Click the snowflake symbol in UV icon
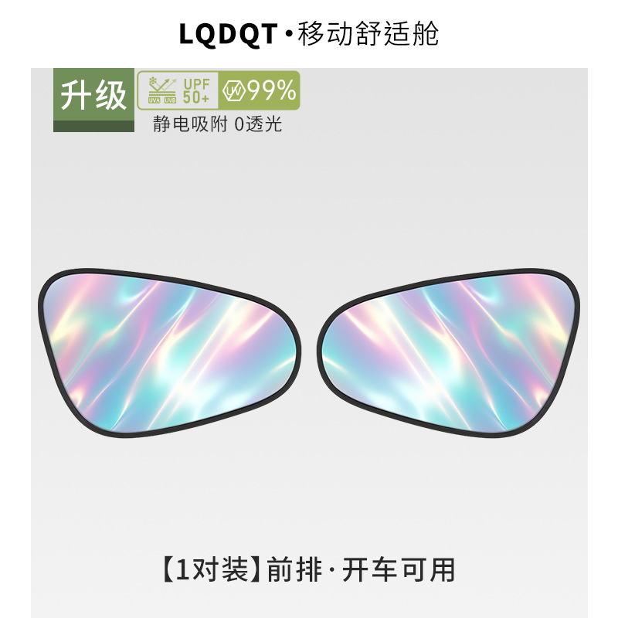This screenshot has height=618, width=618. (153, 81)
